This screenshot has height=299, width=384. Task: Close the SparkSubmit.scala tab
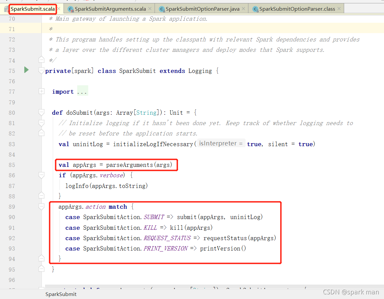pyautogui.click(x=59, y=9)
